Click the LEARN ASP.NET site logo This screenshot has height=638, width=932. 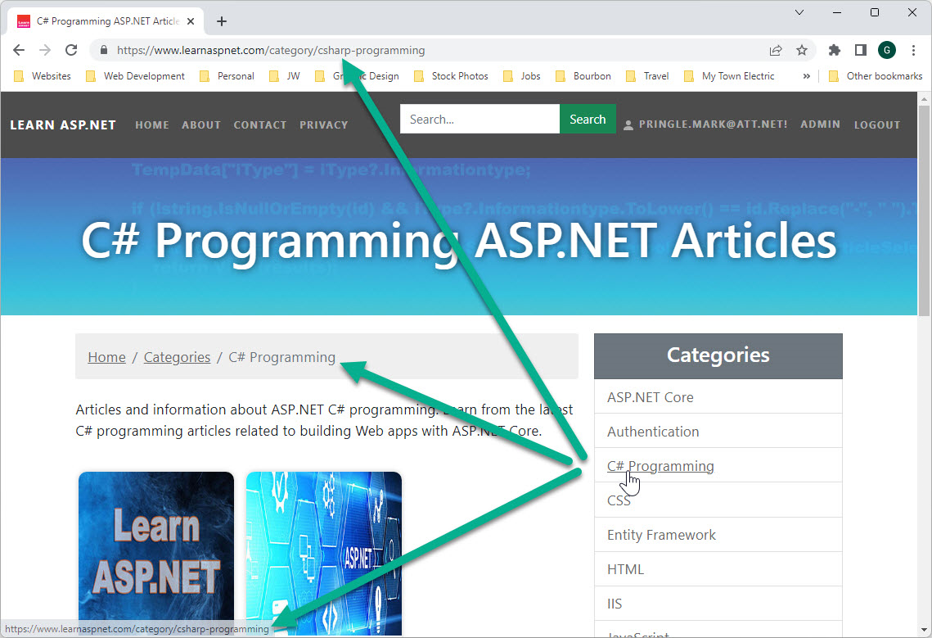click(63, 125)
